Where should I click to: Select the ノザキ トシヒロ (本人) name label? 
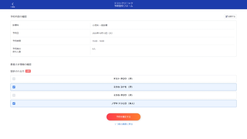click(x=123, y=103)
